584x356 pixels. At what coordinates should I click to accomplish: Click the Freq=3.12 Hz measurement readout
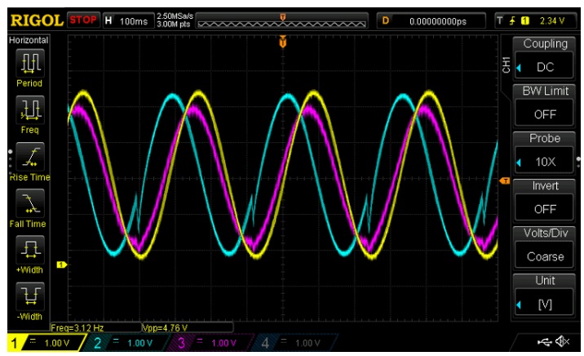(77, 327)
